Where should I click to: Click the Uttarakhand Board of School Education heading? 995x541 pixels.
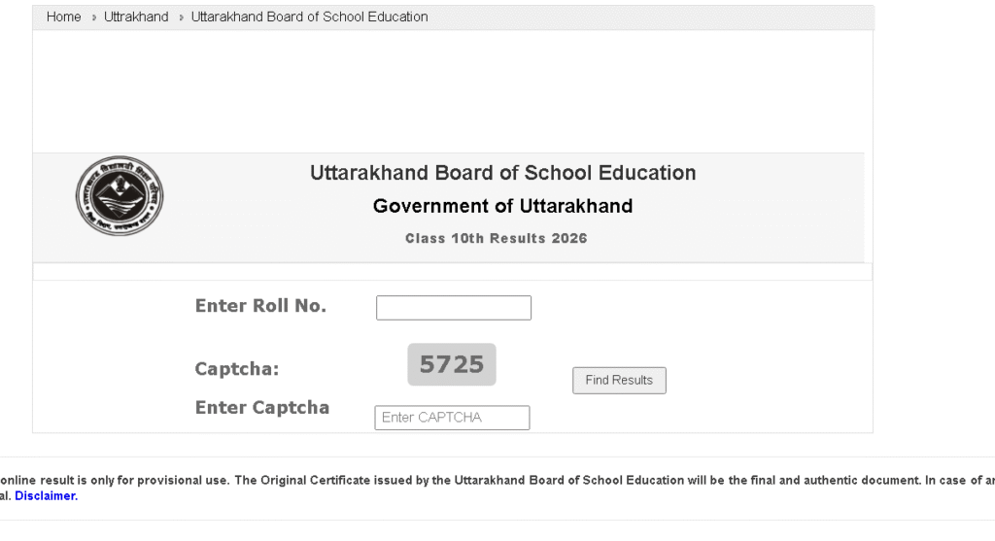pos(502,173)
